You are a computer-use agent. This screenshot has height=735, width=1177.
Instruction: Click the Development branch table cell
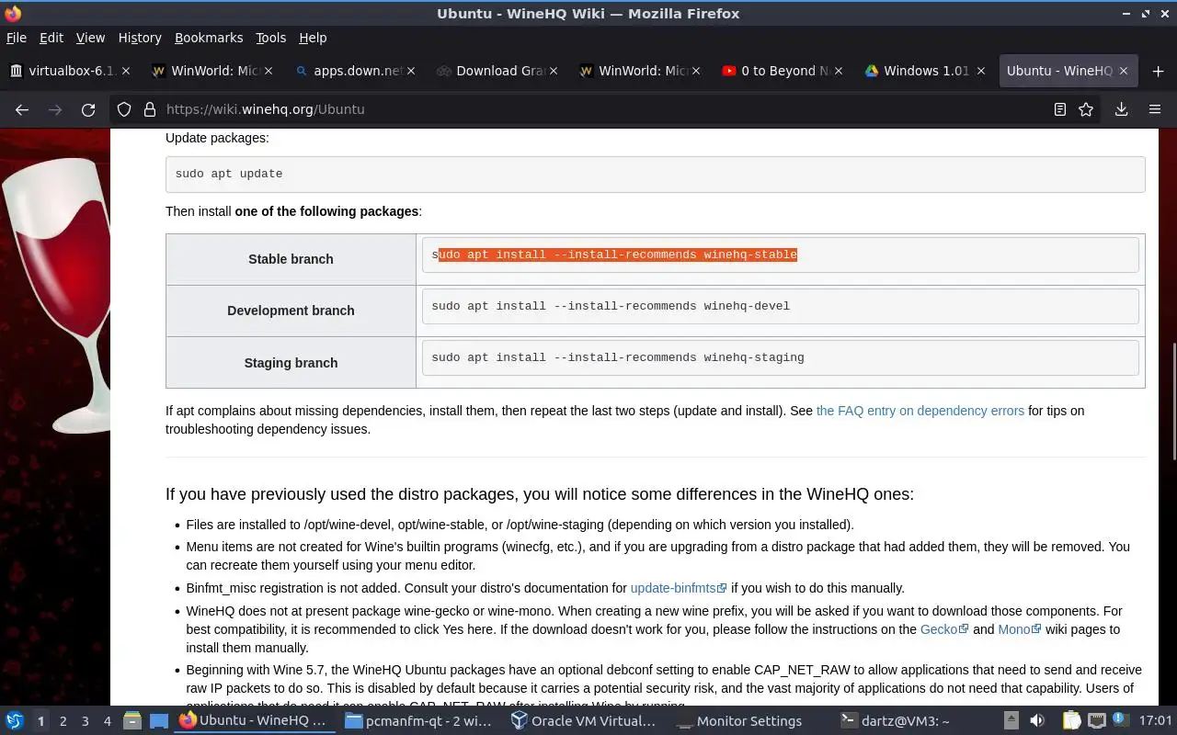291,311
